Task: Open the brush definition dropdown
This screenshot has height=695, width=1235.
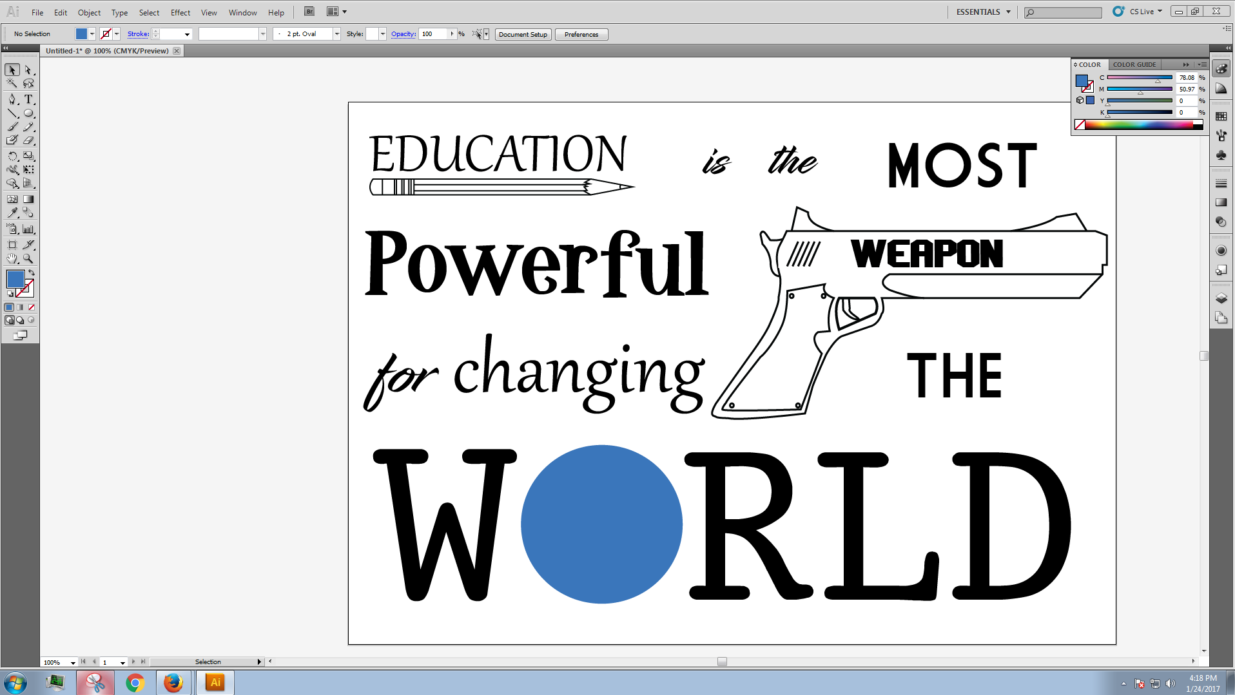Action: pos(336,34)
